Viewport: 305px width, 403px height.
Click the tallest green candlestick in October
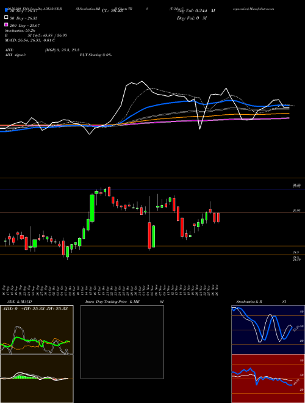pos(92,208)
